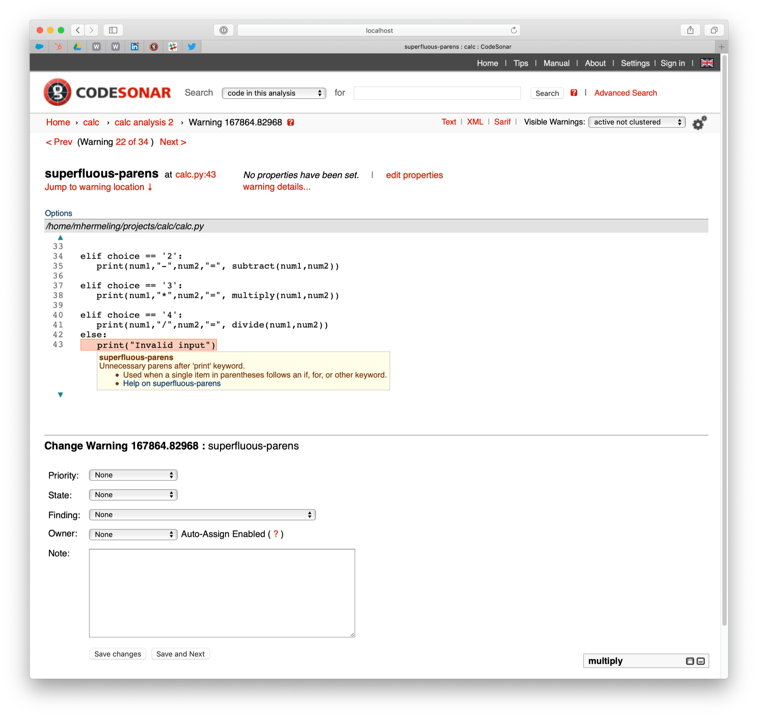Open the gear settings icon near Visible Warnings
Screen dimensions: 758x718
pos(699,123)
